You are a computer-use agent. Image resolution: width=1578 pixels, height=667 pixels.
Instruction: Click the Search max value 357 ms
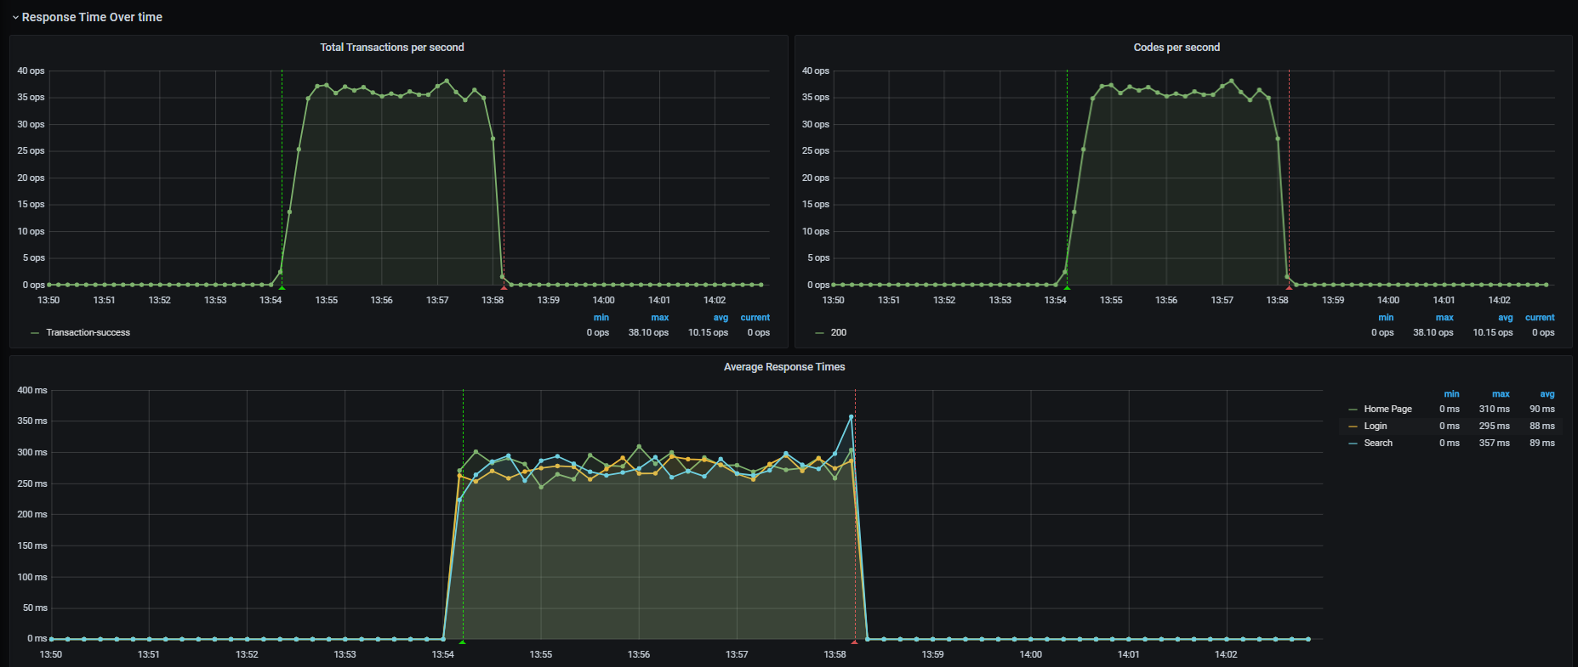[1495, 444]
